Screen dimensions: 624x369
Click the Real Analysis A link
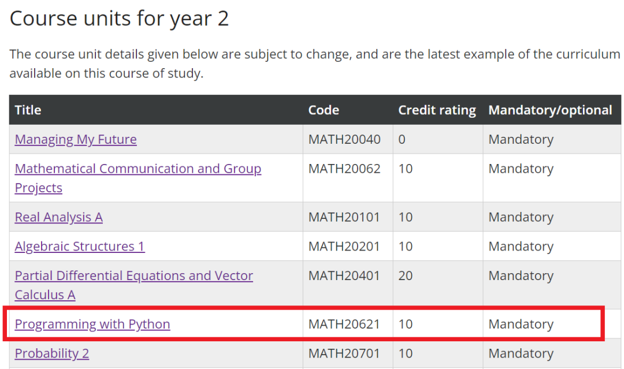point(58,217)
